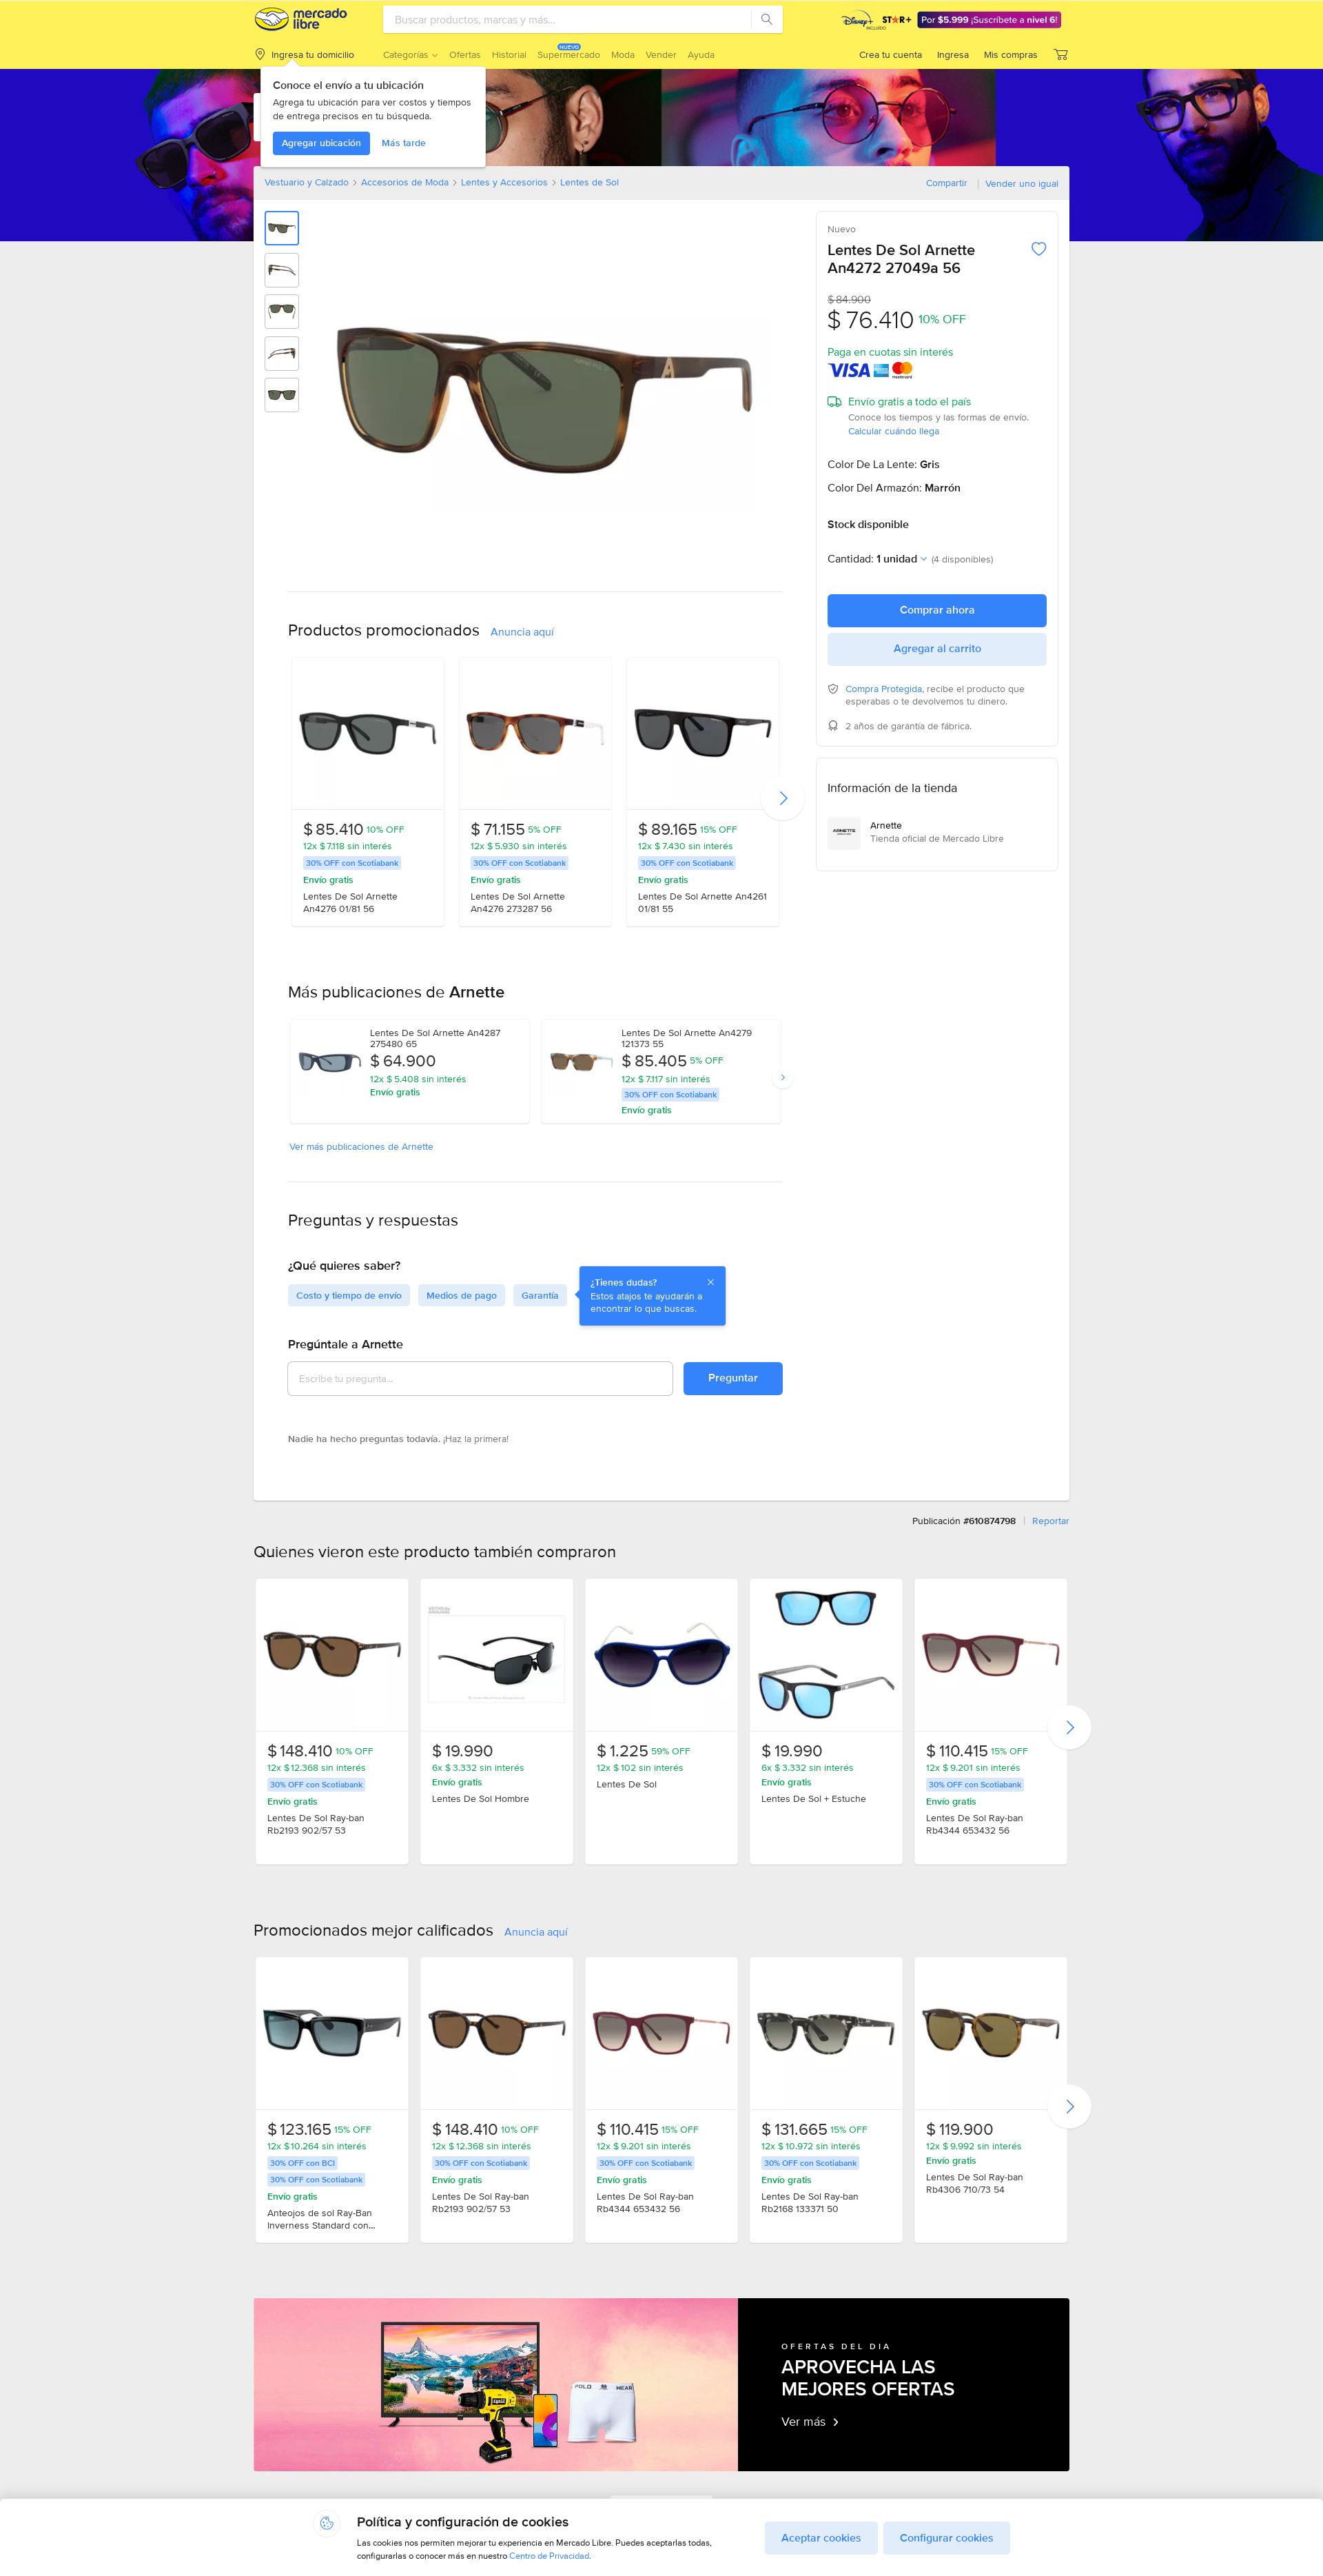1323x2576 pixels.
Task: Accept cookies with Aceptar cookies button
Action: (821, 2538)
